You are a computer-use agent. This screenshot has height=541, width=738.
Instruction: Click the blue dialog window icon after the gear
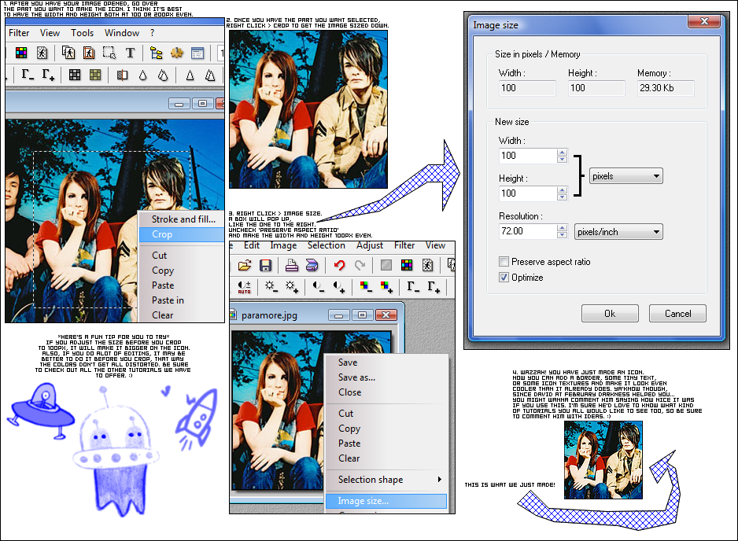[197, 53]
